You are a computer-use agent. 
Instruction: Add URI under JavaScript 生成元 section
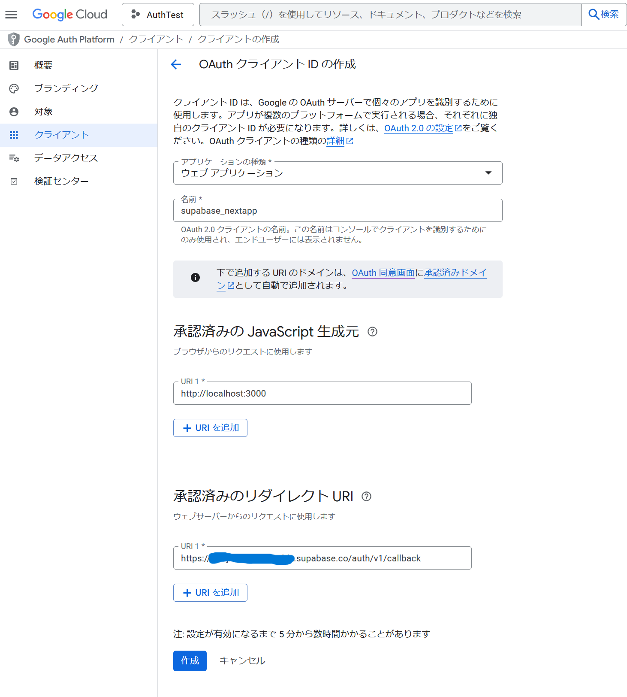(210, 428)
